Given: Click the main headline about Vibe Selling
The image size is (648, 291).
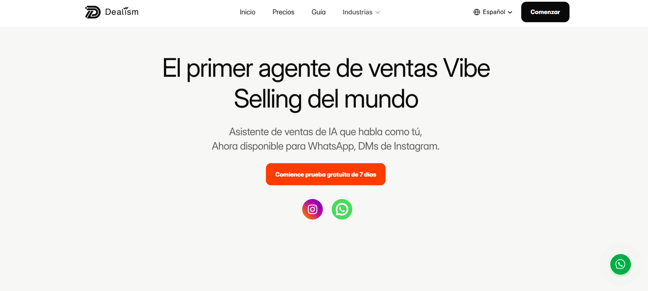Looking at the screenshot, I should pos(326,84).
